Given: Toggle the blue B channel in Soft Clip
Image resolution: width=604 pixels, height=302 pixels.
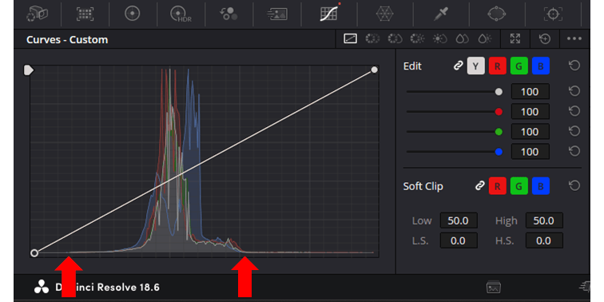Looking at the screenshot, I should (x=540, y=186).
